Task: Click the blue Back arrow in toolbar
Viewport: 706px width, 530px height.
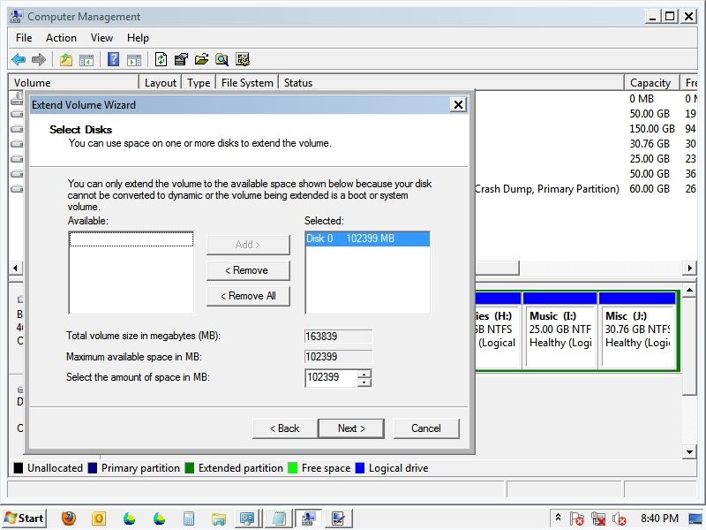Action: (x=19, y=60)
